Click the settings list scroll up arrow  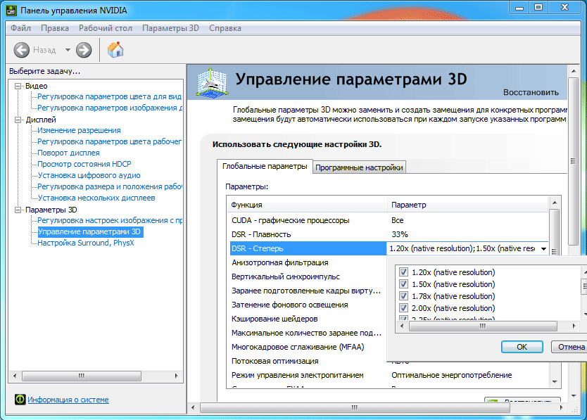coord(555,203)
